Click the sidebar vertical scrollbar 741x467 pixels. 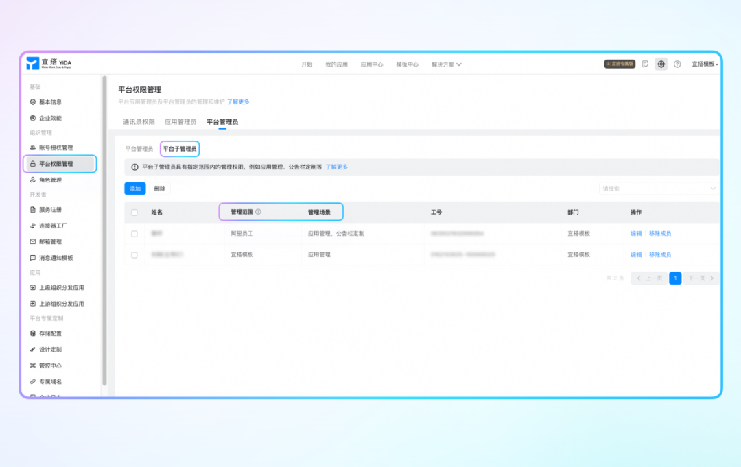(x=104, y=226)
